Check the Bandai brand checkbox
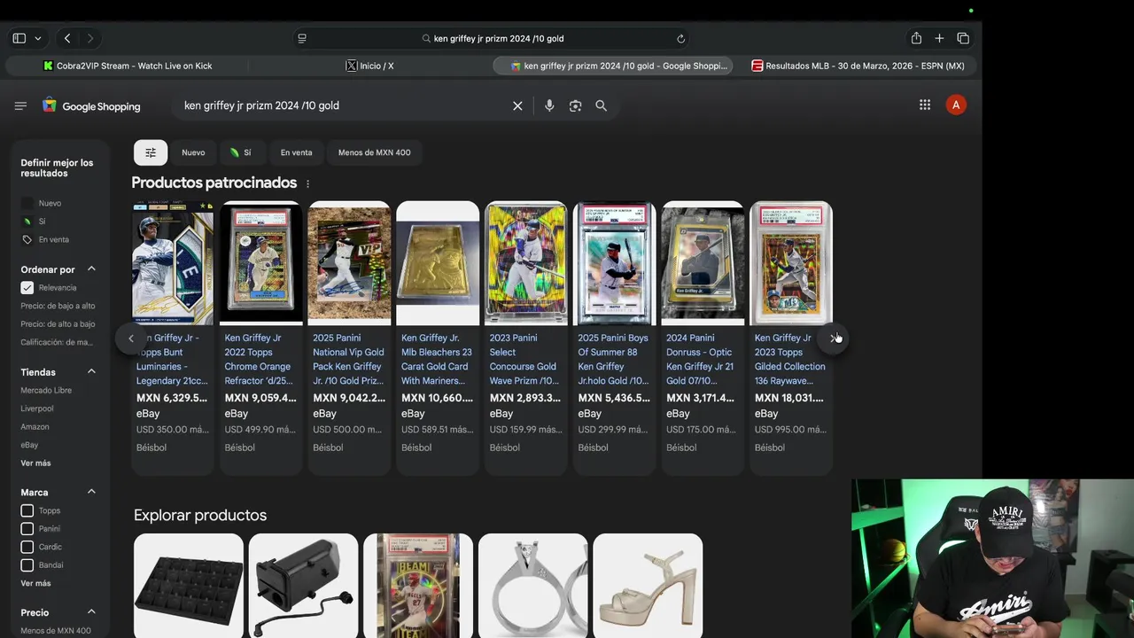This screenshot has height=638, width=1134. click(x=27, y=565)
